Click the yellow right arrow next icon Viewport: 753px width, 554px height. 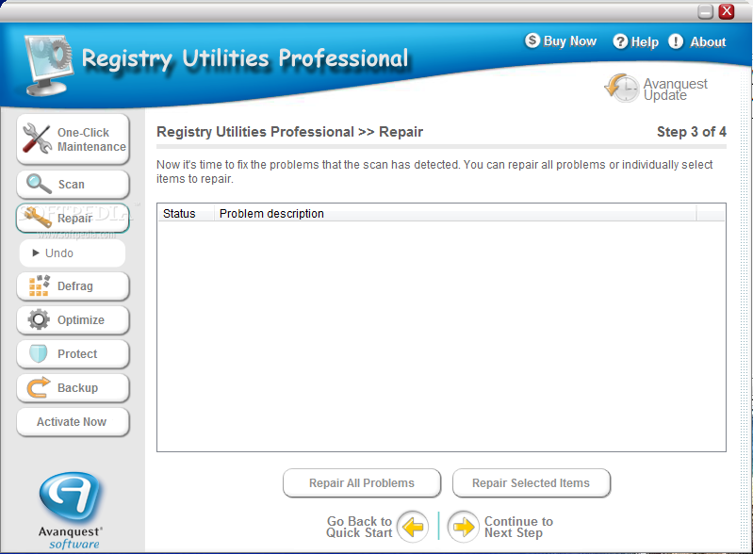point(464,527)
